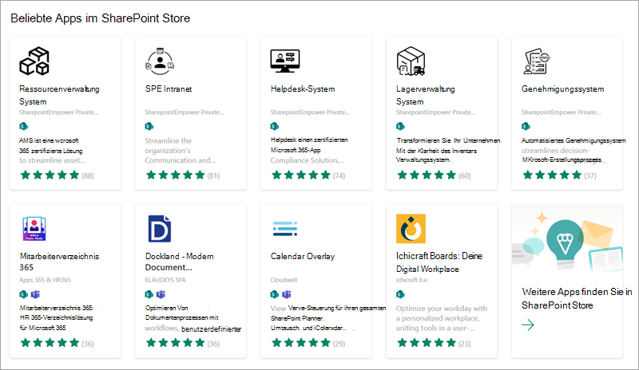
Task: Click the Calendar Overlay lines icon
Action: pos(285,229)
